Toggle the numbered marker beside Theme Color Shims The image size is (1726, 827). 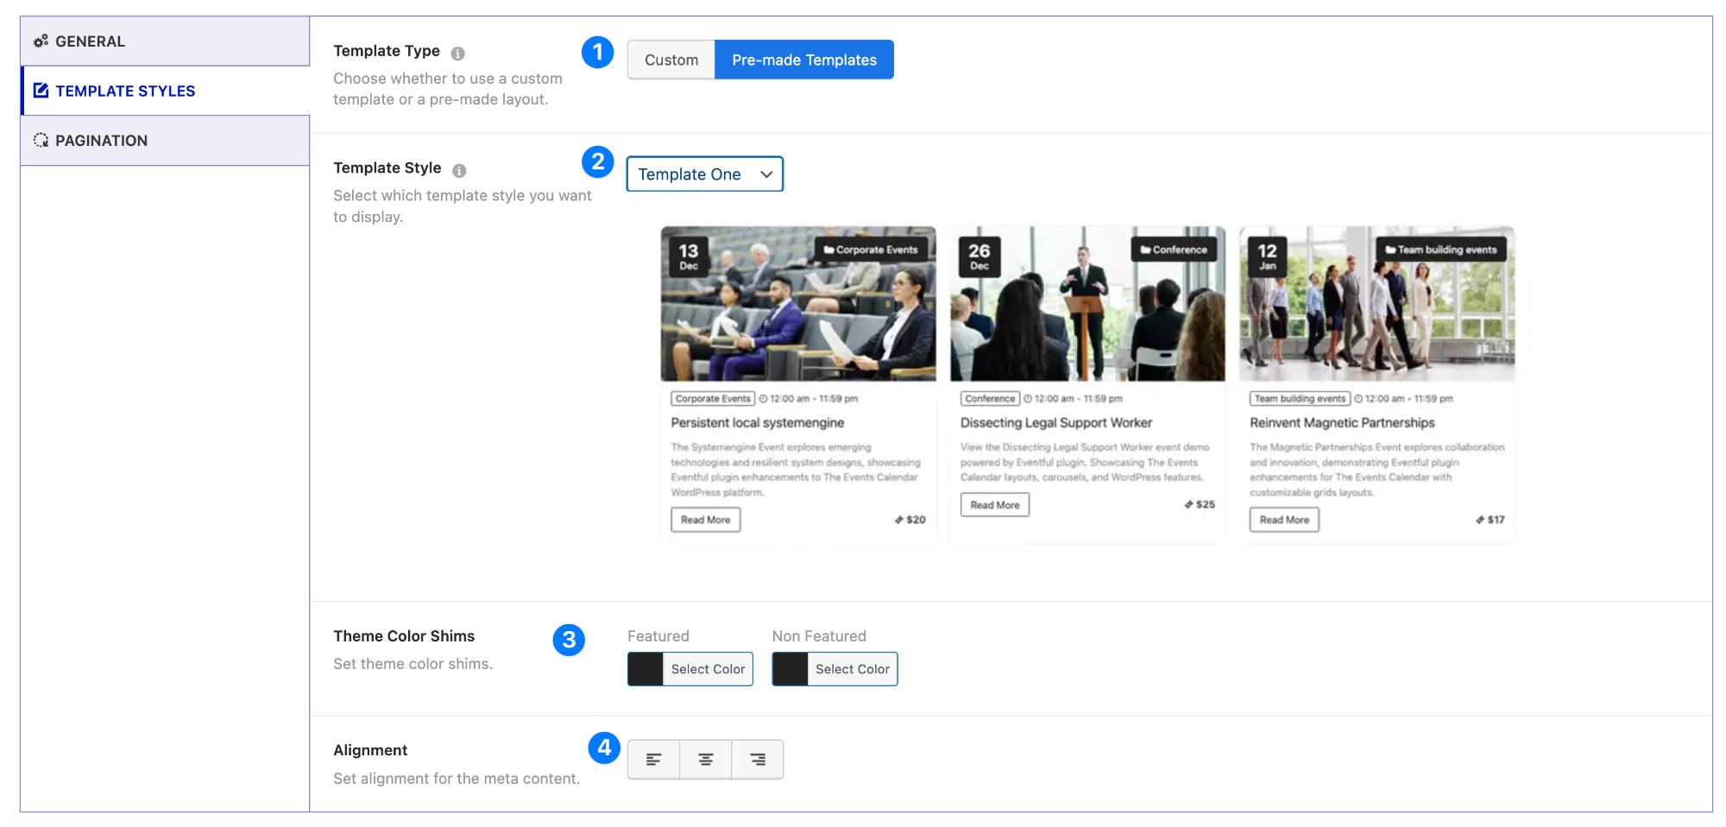click(x=569, y=641)
